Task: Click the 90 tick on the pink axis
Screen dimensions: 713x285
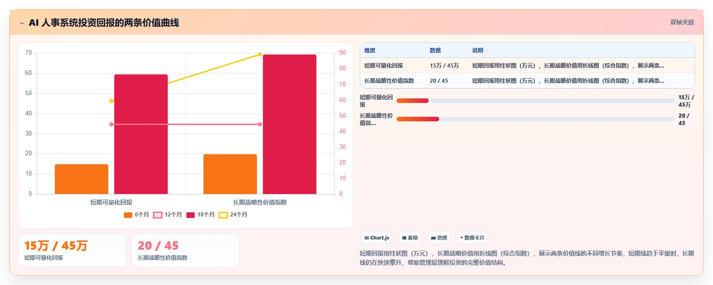Action: click(x=342, y=53)
